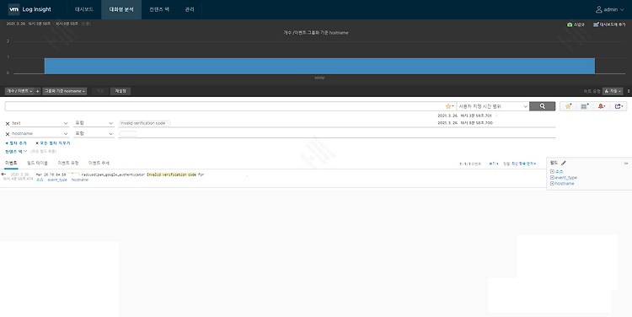
Task: Click into the main search query field
Action: pos(224,106)
